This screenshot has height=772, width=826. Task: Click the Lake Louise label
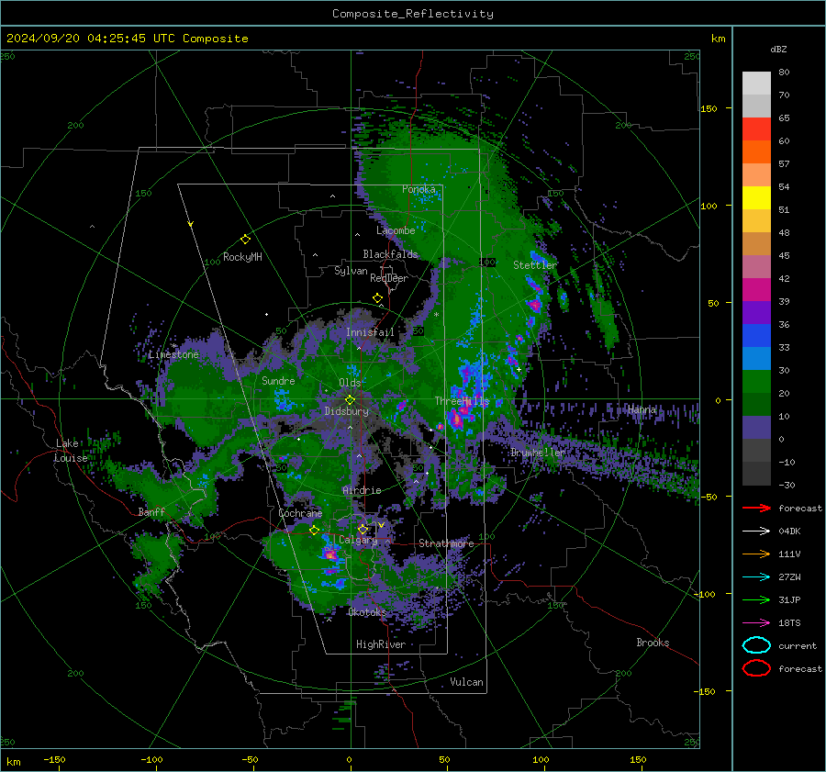pyautogui.click(x=71, y=451)
